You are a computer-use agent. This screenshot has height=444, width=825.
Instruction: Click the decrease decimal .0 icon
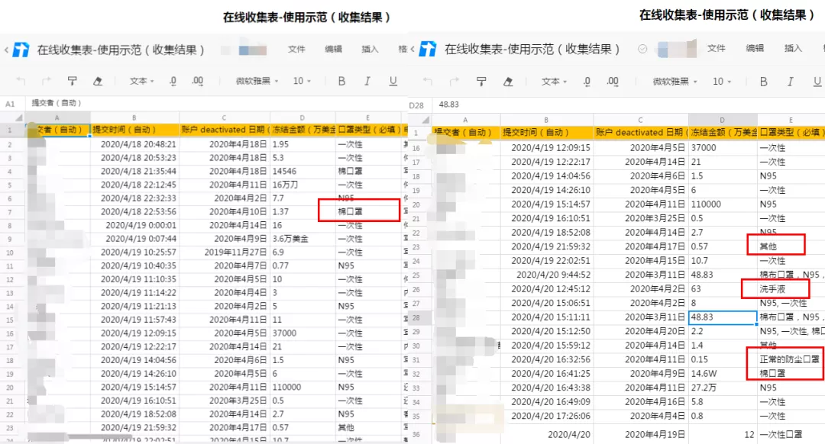pos(173,81)
